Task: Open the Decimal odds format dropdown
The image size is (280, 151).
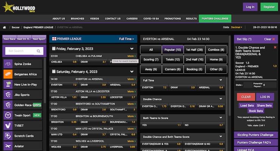Action: [236, 27]
